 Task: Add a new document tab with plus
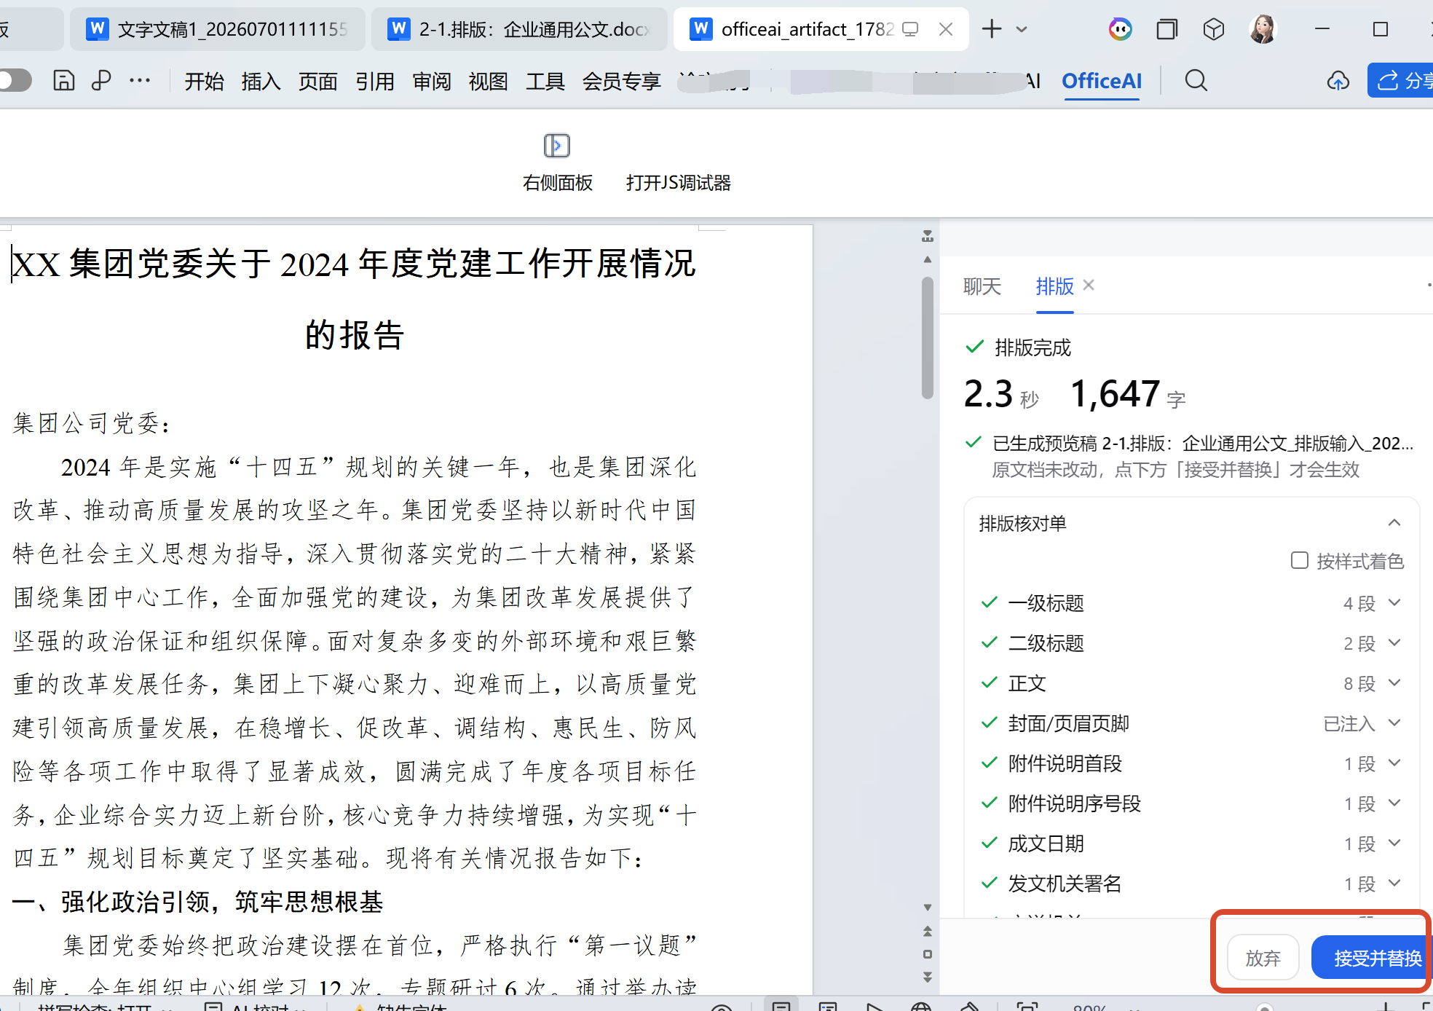[992, 29]
